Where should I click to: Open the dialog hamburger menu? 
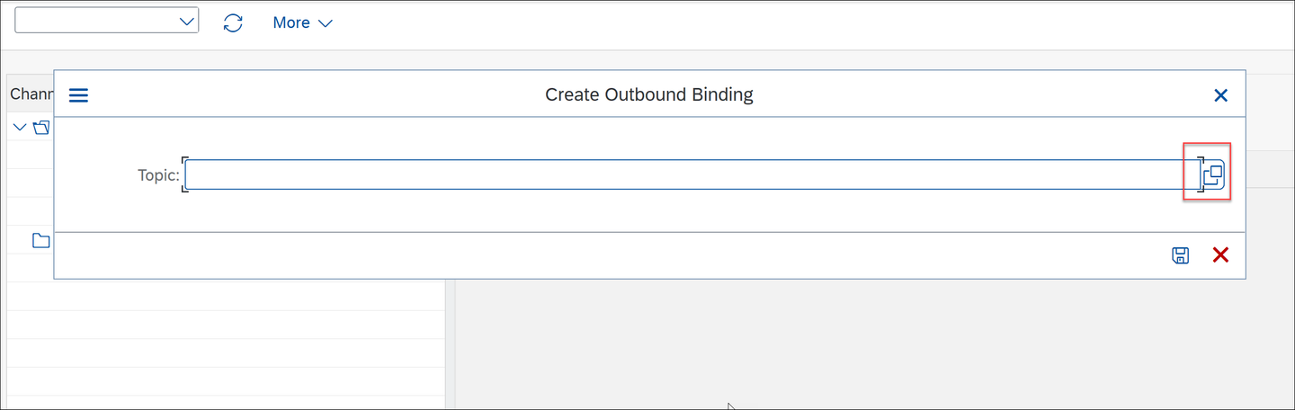(78, 95)
